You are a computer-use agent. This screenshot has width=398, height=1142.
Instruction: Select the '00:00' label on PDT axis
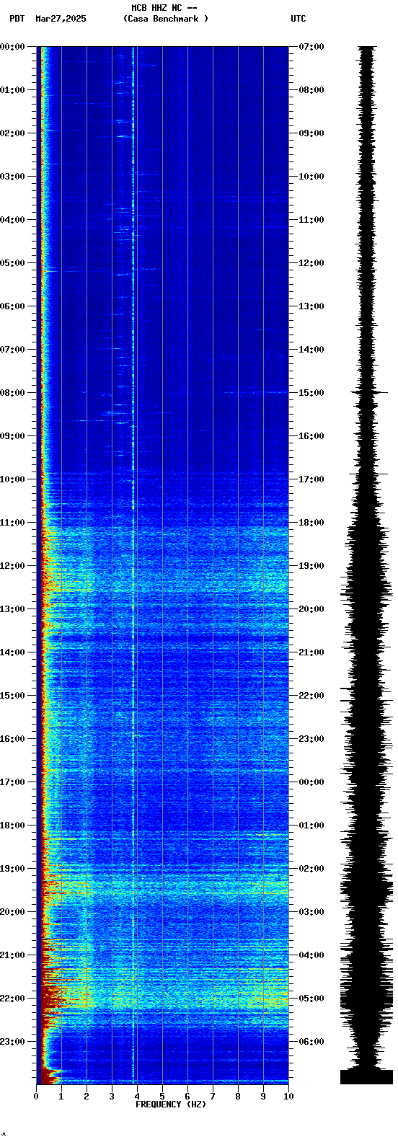coord(12,47)
